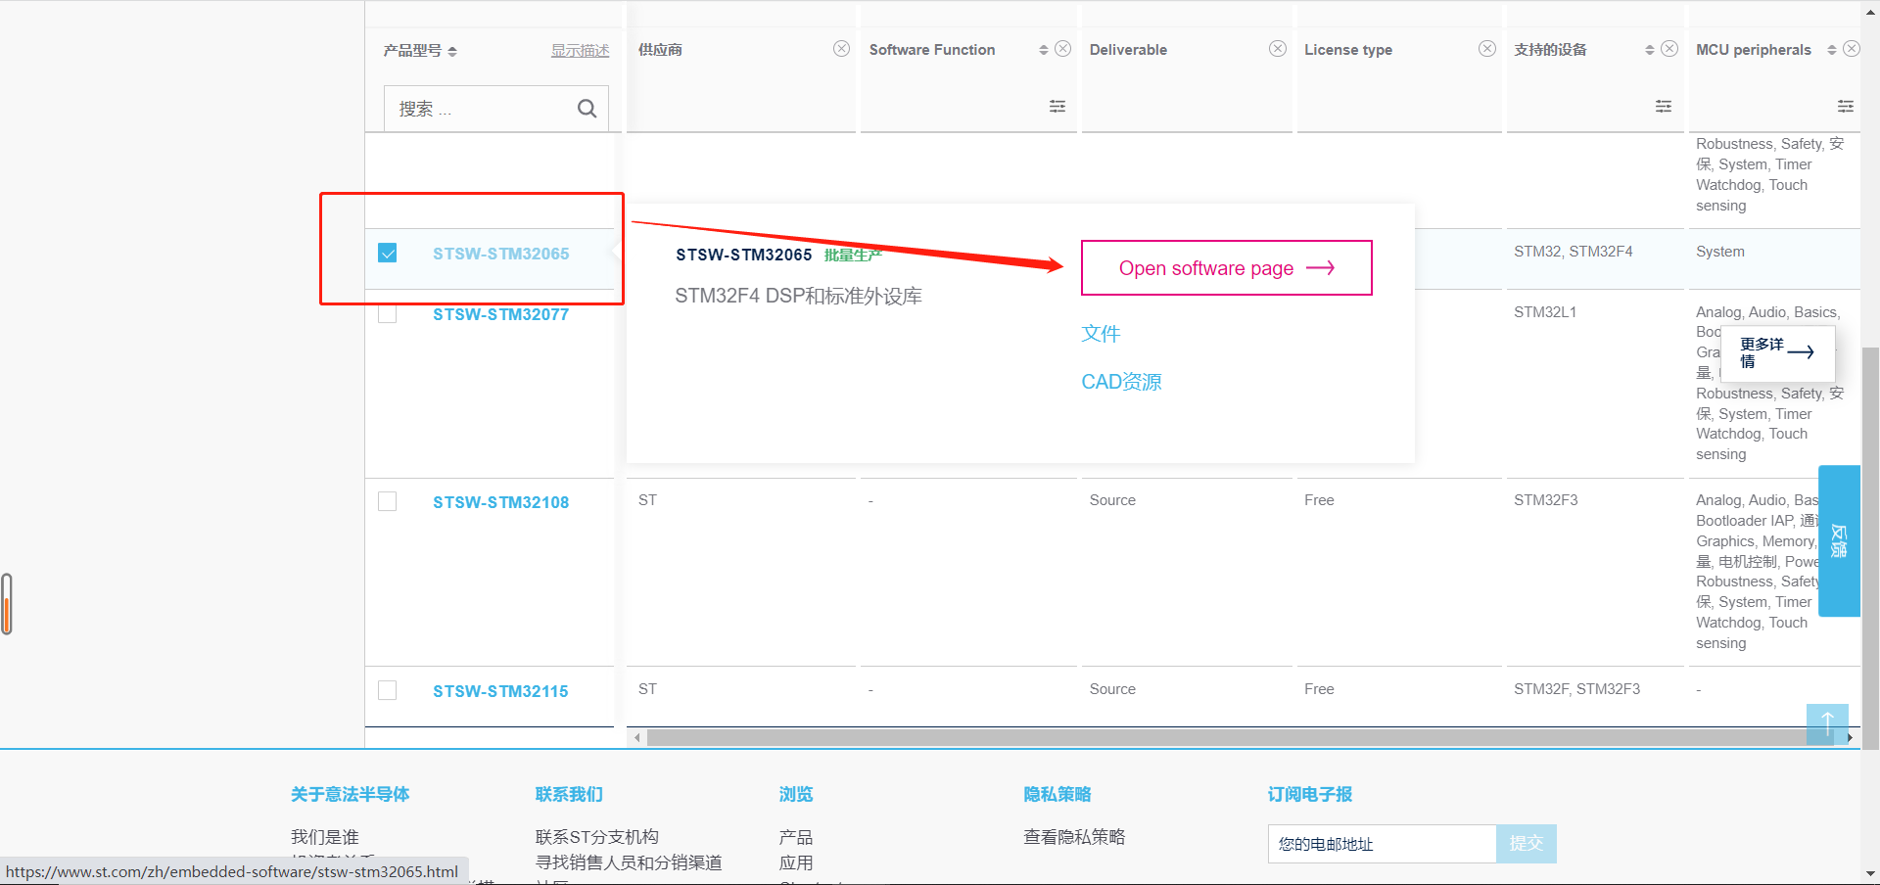Click the 关于意法半导体 footer heading

click(350, 795)
